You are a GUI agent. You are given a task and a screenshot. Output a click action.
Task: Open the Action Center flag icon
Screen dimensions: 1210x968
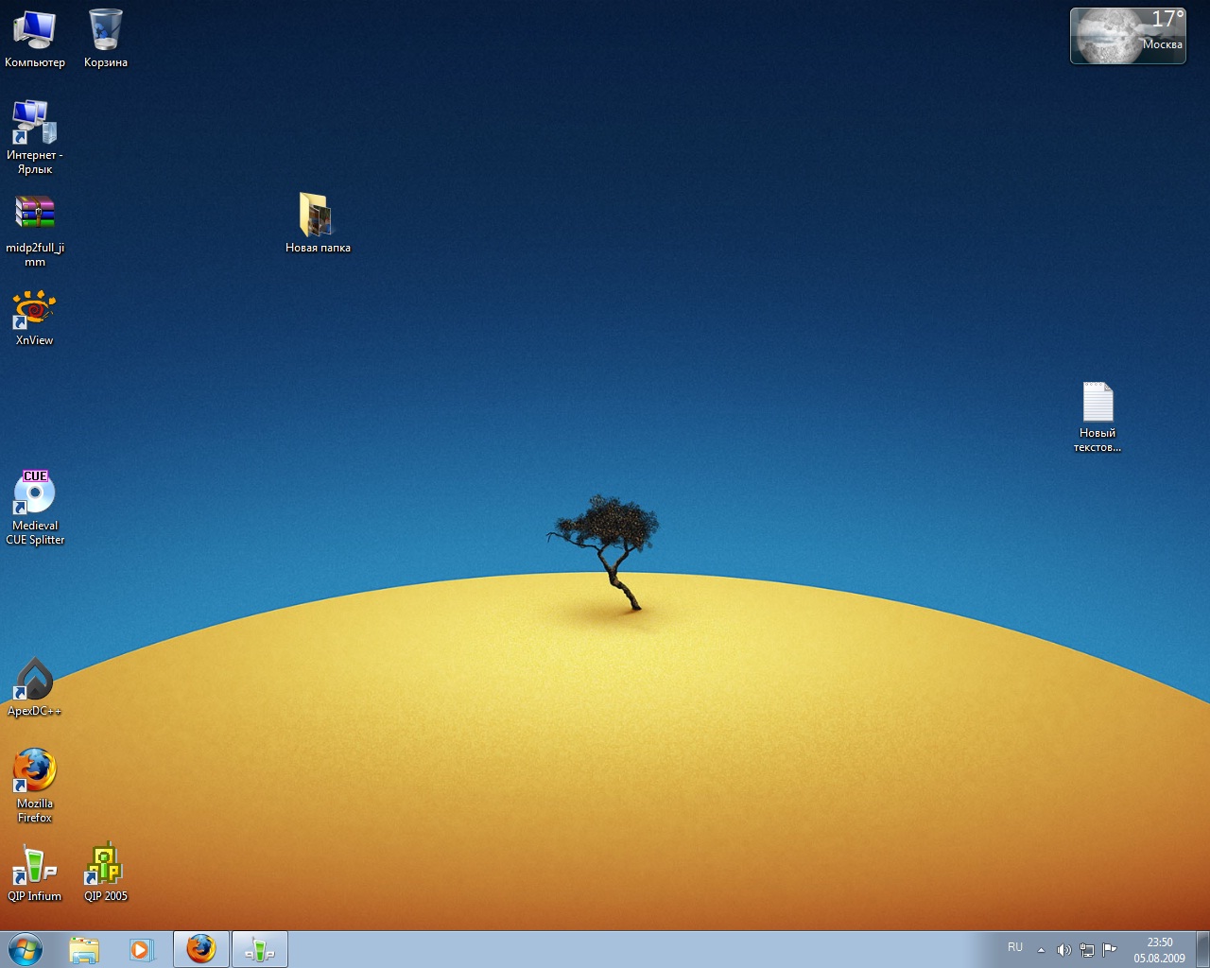pyautogui.click(x=1110, y=950)
